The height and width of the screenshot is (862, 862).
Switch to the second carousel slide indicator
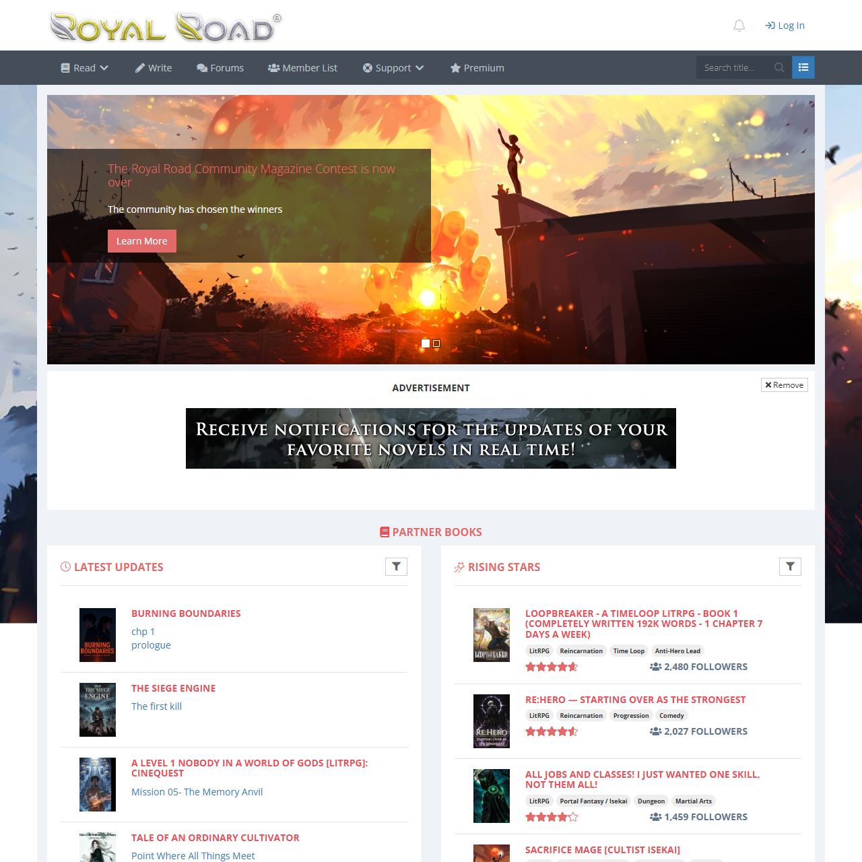tap(436, 343)
